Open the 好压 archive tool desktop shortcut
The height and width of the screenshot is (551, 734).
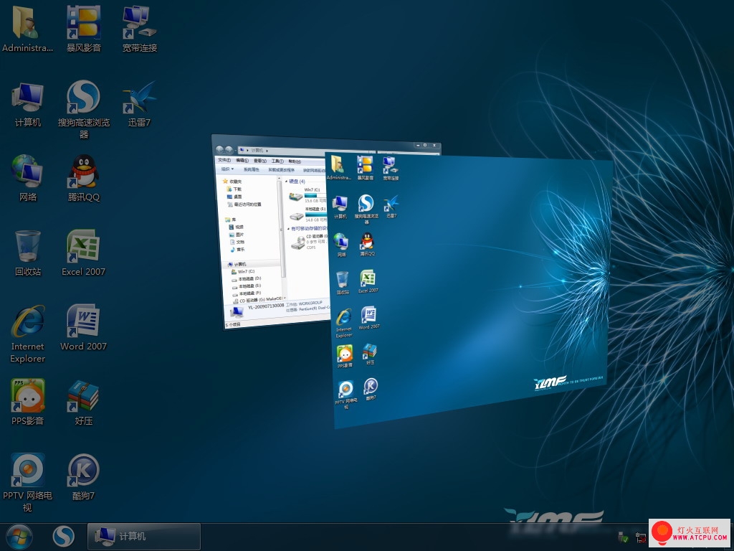tap(83, 402)
